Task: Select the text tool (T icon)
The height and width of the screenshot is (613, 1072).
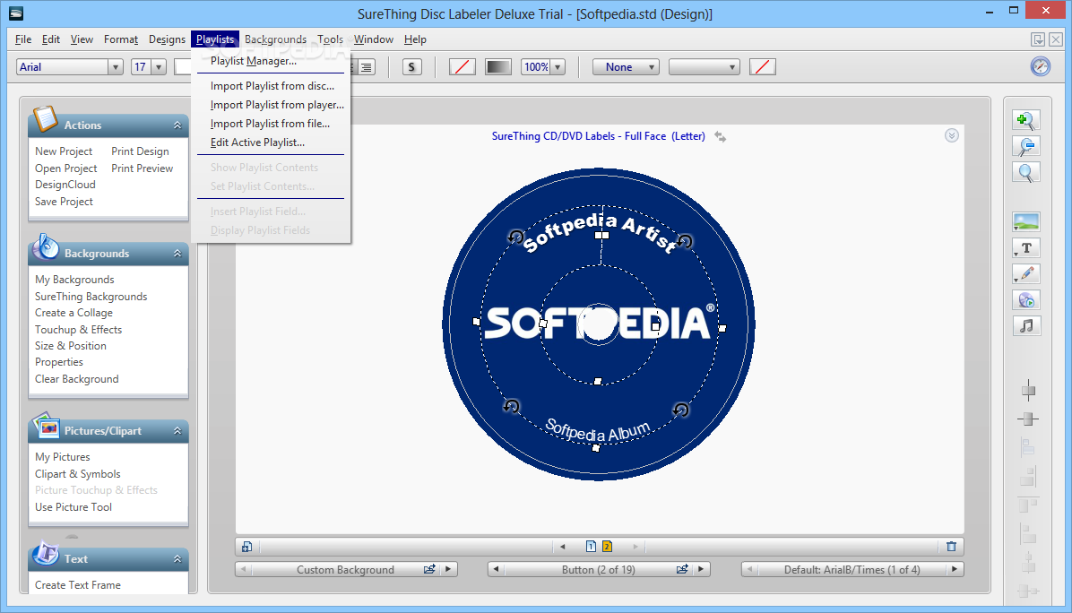Action: pos(1026,248)
